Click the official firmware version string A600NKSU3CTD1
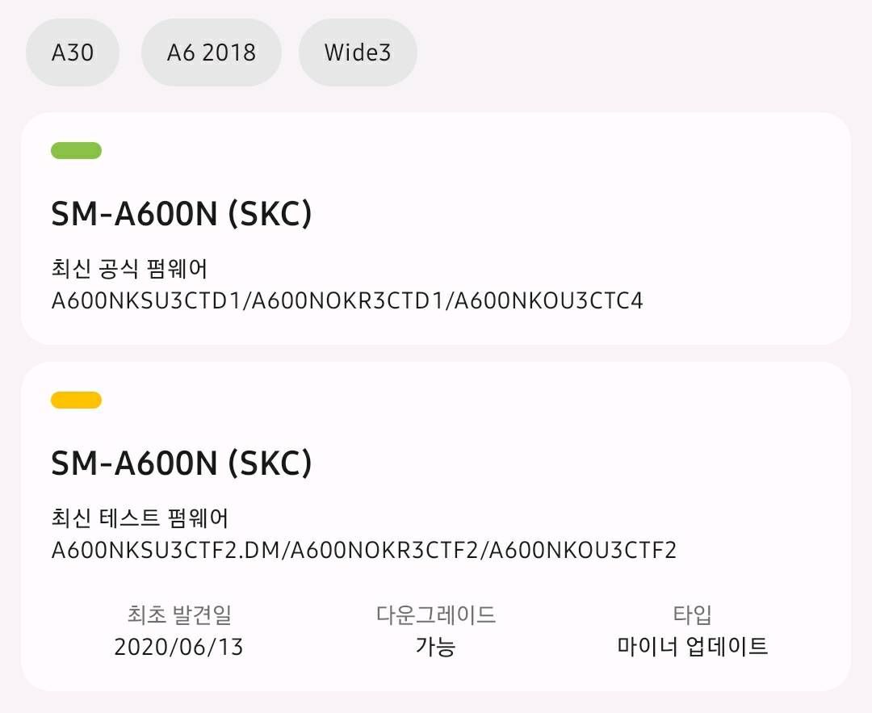 pos(145,302)
